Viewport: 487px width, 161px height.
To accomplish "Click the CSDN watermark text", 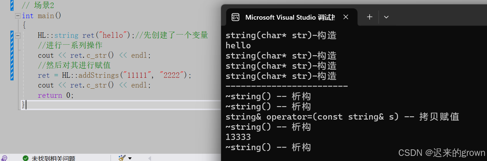I will [441, 153].
